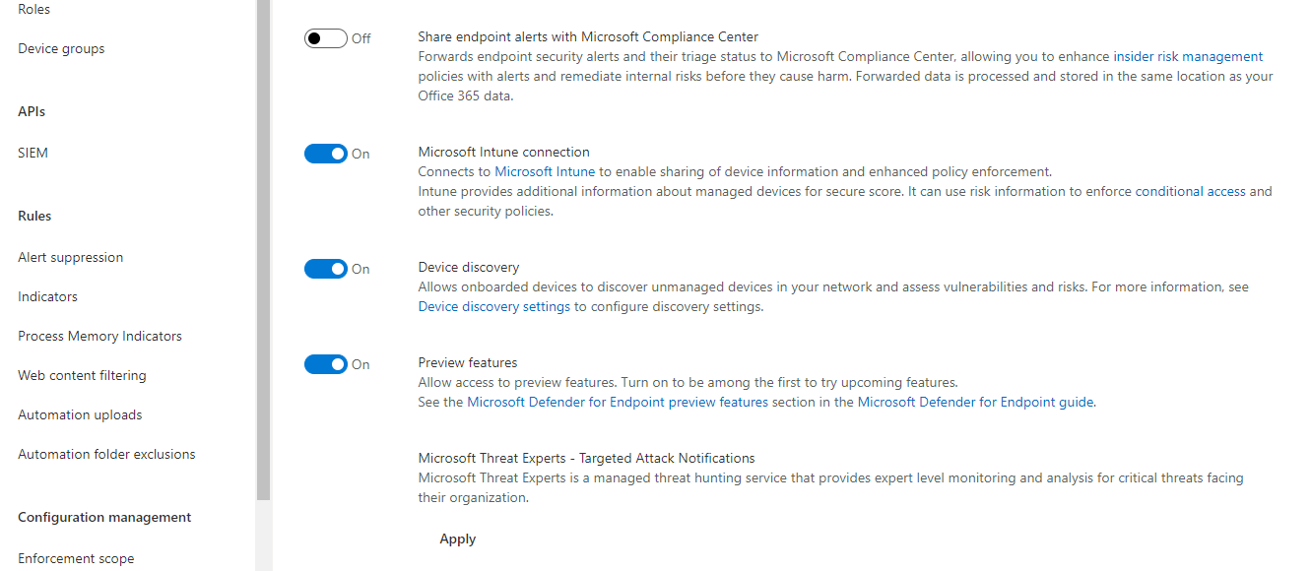This screenshot has width=1311, height=571.
Task: Open Alert suppression settings
Action: tap(70, 257)
